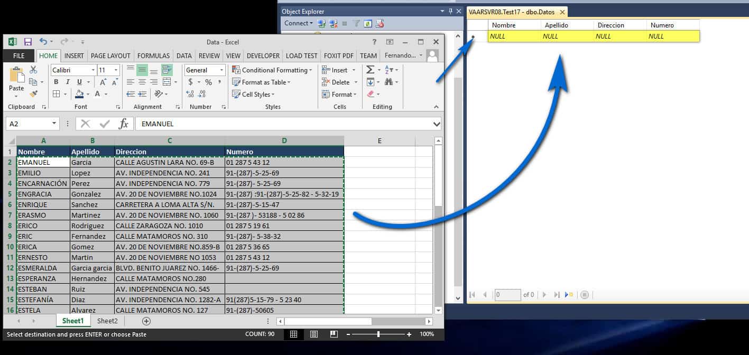Screen dimensions: 749x355
Task: Toggle bold formatting
Action: click(56, 82)
